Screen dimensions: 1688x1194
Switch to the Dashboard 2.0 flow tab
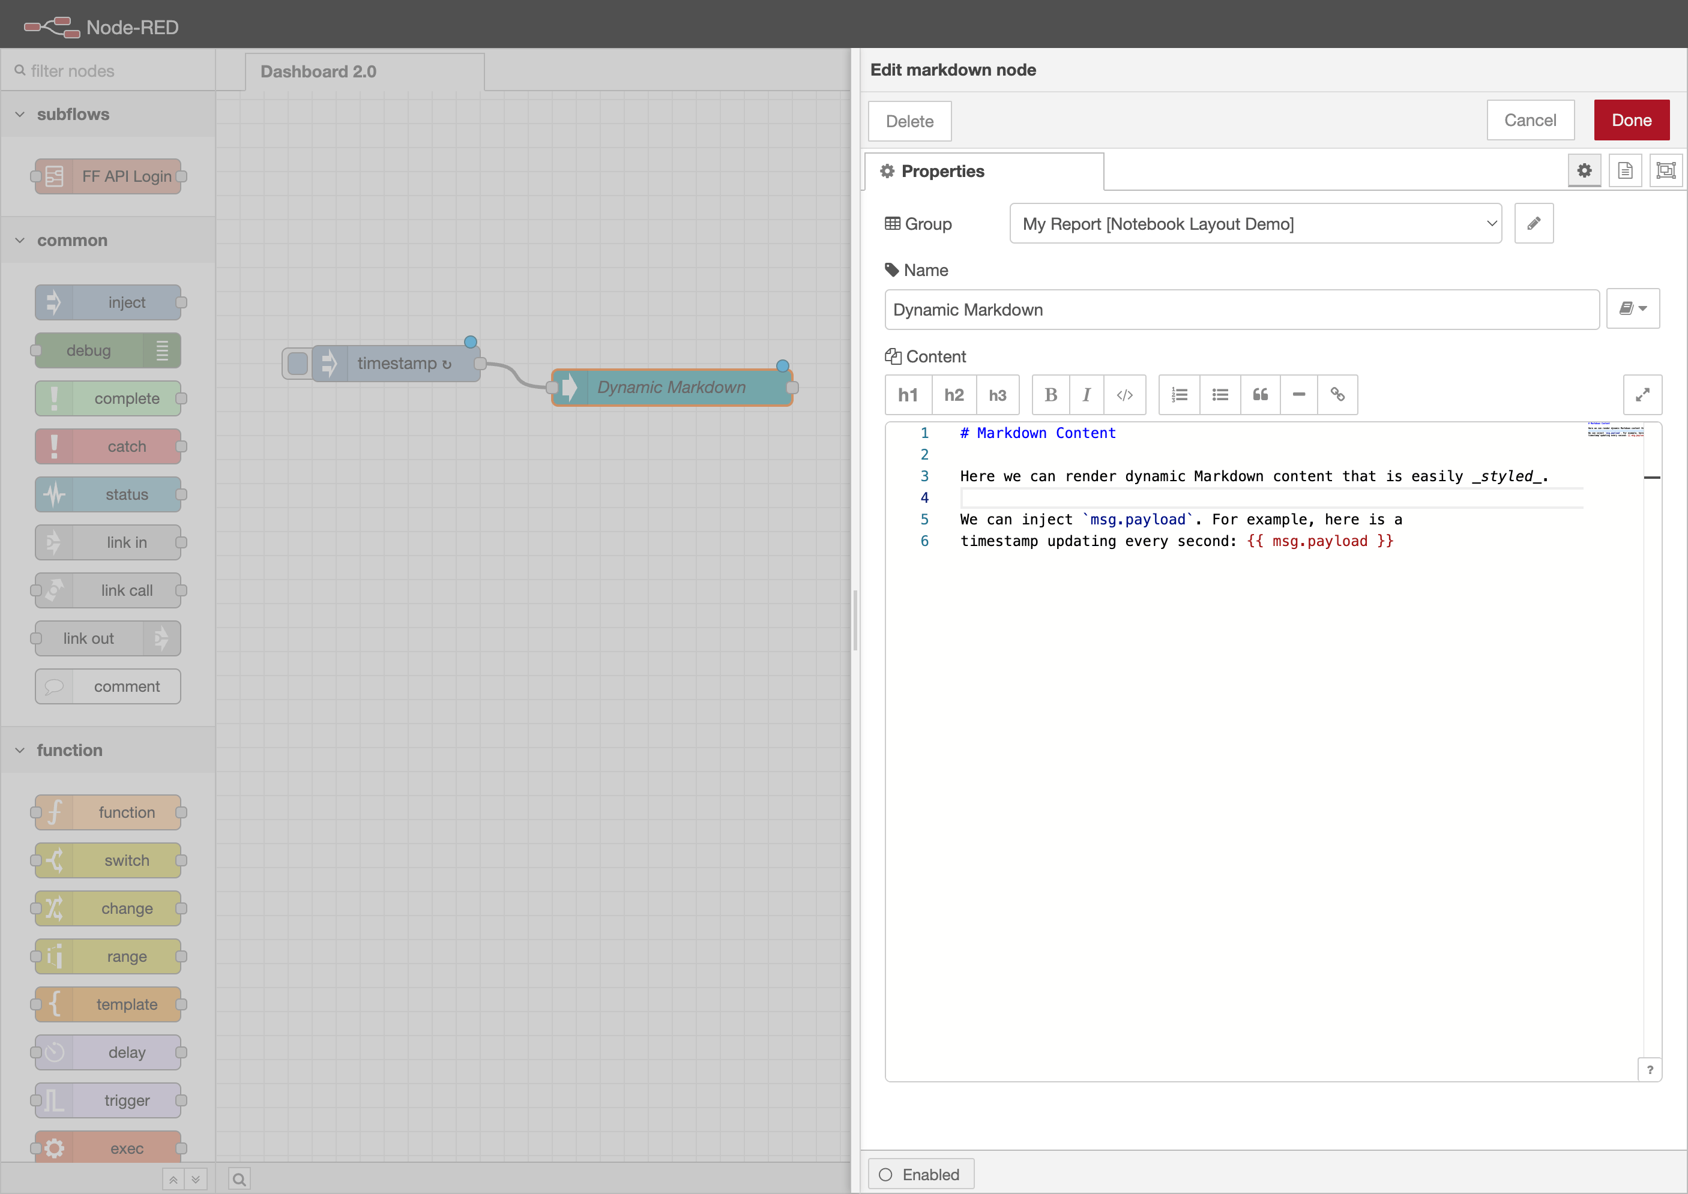[318, 71]
